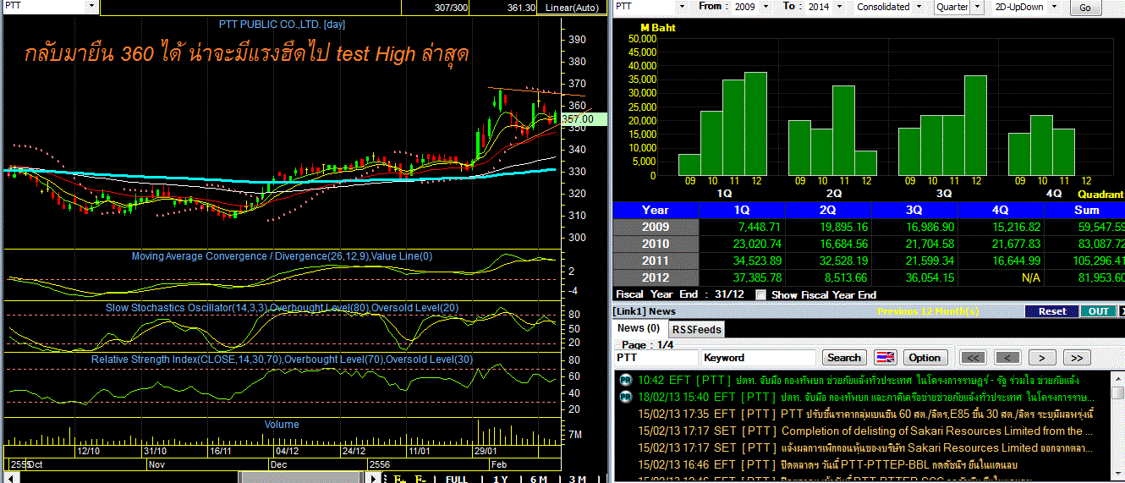Click the news Option button
Viewport: 1125px width, 483px height.
point(925,358)
